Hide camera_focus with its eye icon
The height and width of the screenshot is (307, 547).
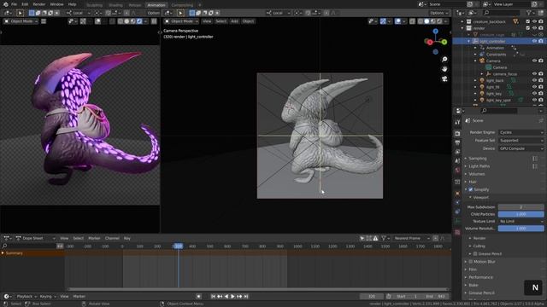[534, 74]
